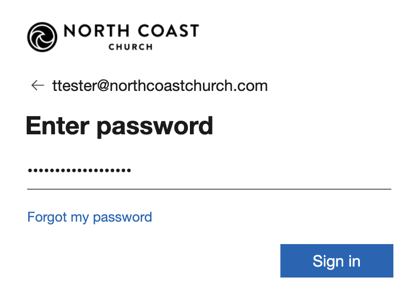
Task: Click the password field underline
Action: (209, 189)
